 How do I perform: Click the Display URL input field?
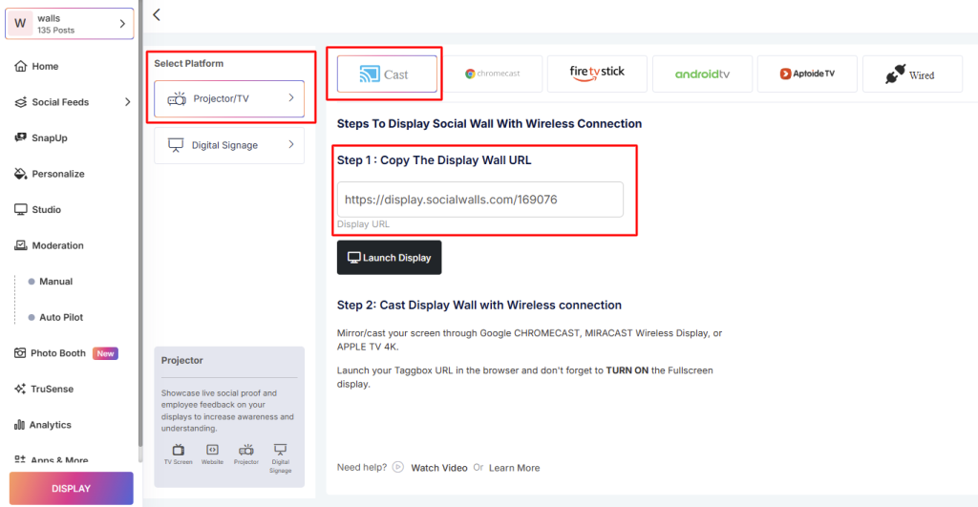[x=480, y=200]
